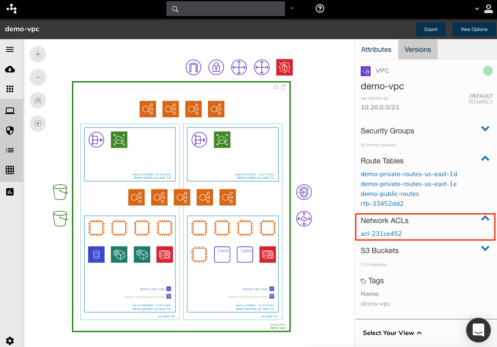Select the demo-vpc page title

click(x=22, y=29)
